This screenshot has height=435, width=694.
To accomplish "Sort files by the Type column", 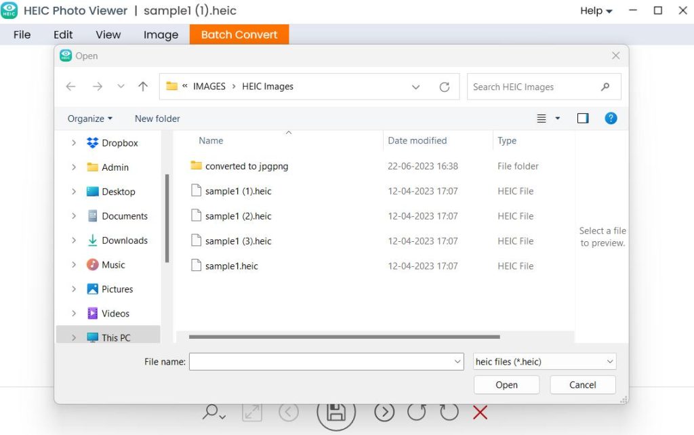I will point(507,141).
